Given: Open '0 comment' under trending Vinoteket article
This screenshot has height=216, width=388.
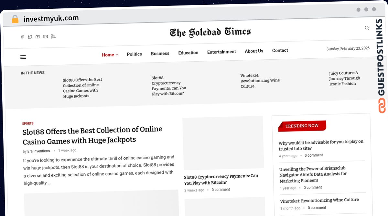Looking at the screenshot, I should (317, 208).
